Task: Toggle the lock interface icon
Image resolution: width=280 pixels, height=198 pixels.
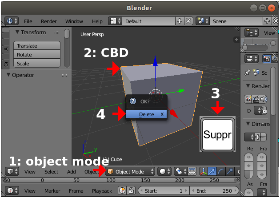Action: click(264, 111)
